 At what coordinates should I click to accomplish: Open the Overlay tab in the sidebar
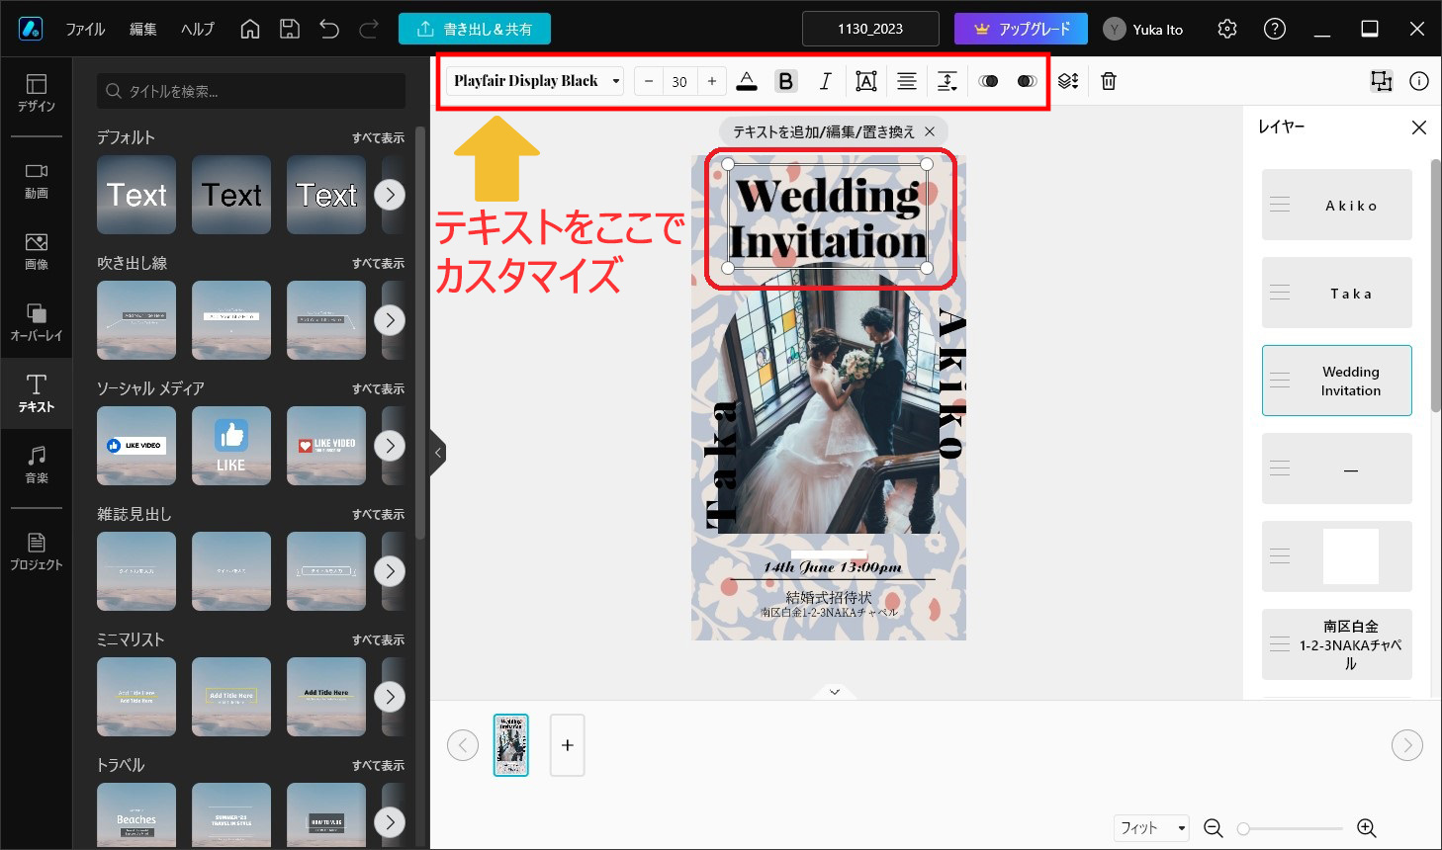pos(37,321)
